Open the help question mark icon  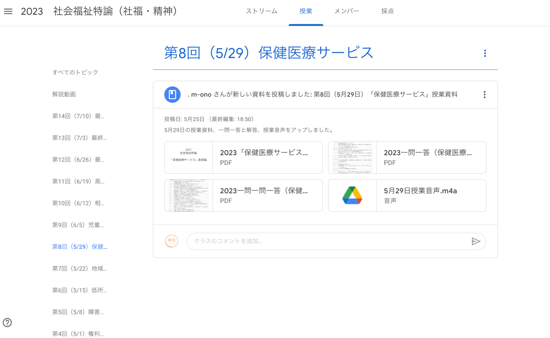coord(7,322)
